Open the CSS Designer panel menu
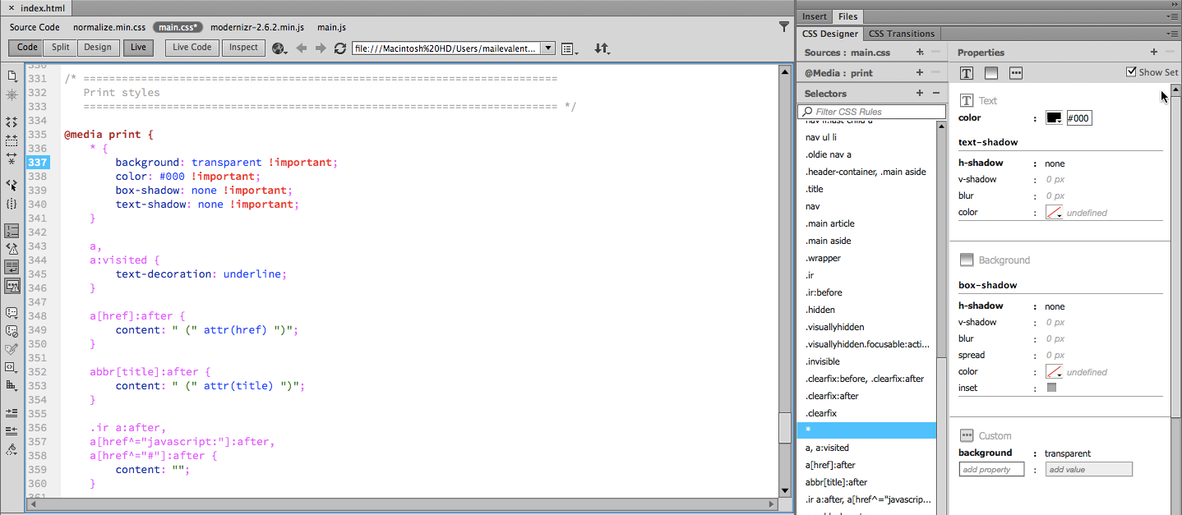The height and width of the screenshot is (515, 1182). pyautogui.click(x=1174, y=34)
